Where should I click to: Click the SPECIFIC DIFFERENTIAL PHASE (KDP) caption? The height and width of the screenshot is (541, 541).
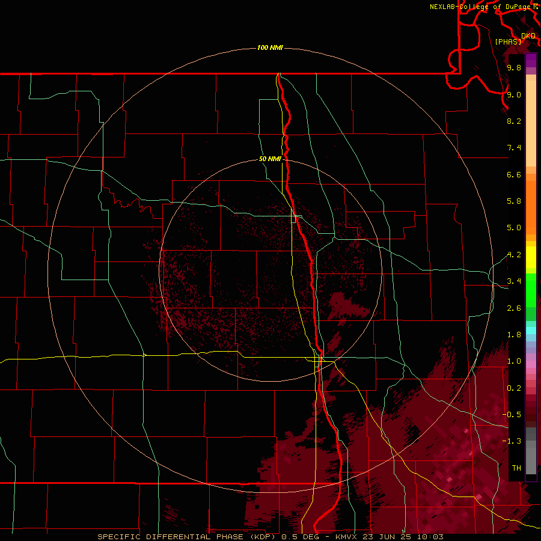click(x=187, y=537)
